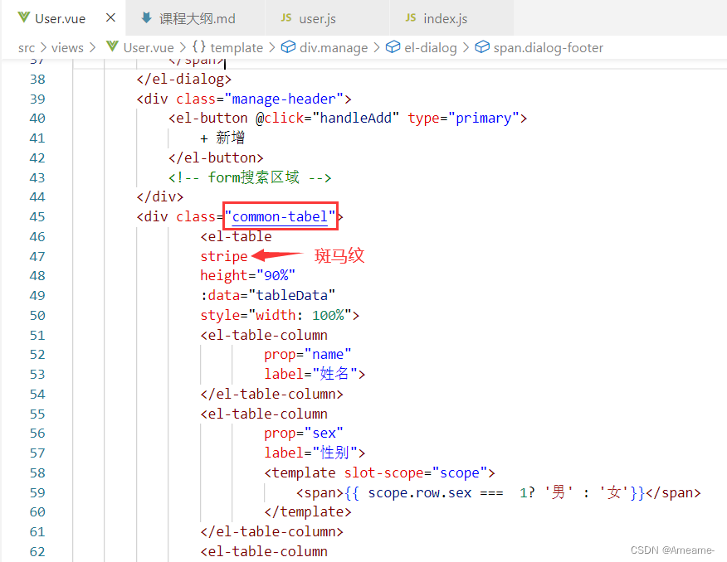Click the closing </el-dialog> tag
The image size is (727, 562).
pos(184,80)
